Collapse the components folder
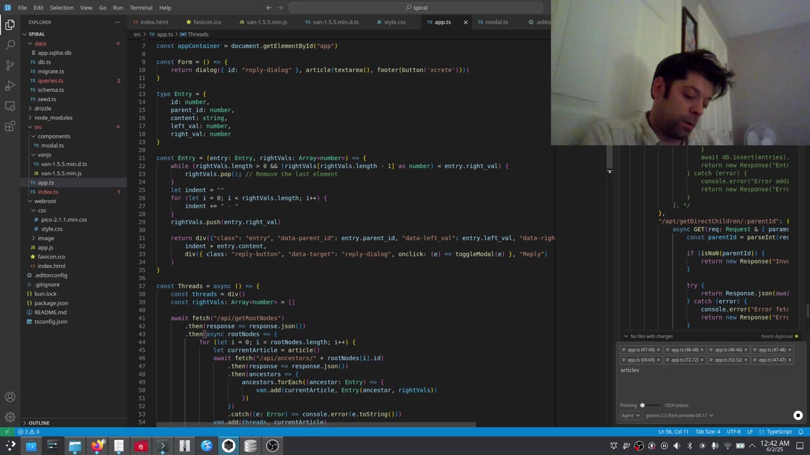 (x=73, y=136)
